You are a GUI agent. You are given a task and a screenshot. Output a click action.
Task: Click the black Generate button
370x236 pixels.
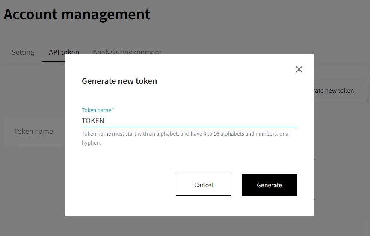269,185
